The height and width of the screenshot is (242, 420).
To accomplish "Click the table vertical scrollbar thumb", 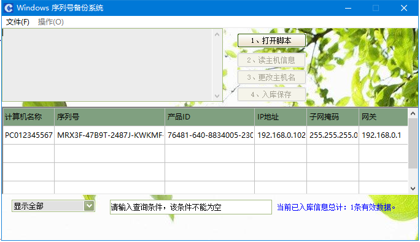I will tap(413, 143).
